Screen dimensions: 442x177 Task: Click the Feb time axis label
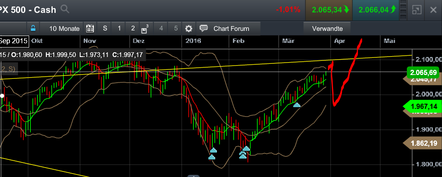(238, 41)
